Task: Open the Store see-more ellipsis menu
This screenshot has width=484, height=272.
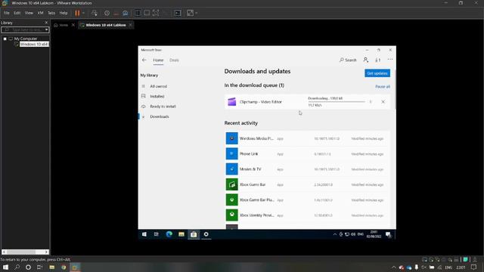Action: coord(390,60)
